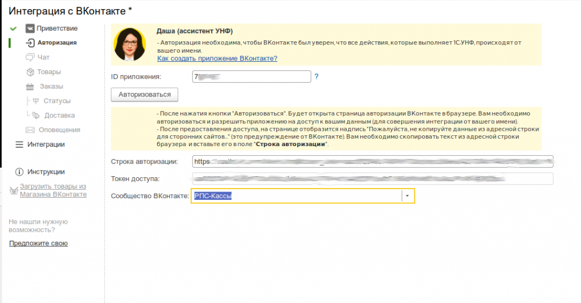The width and height of the screenshot is (581, 303).
Task: Click Загрузить товары из Магазина ВКонтакте link
Action: point(53,190)
